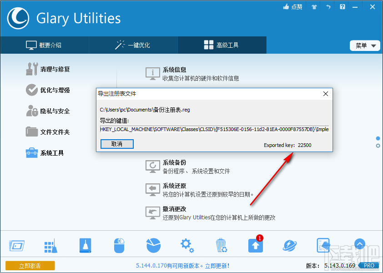Open the startup manager mouse icon
Viewport: 383px width, 273px height.
[119, 245]
